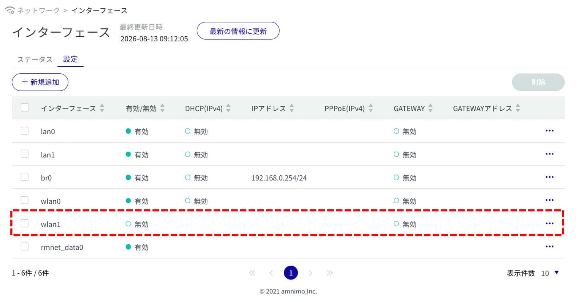This screenshot has height=302, width=584.
Task: Check the wlan1 row checkbox
Action: pos(24,223)
